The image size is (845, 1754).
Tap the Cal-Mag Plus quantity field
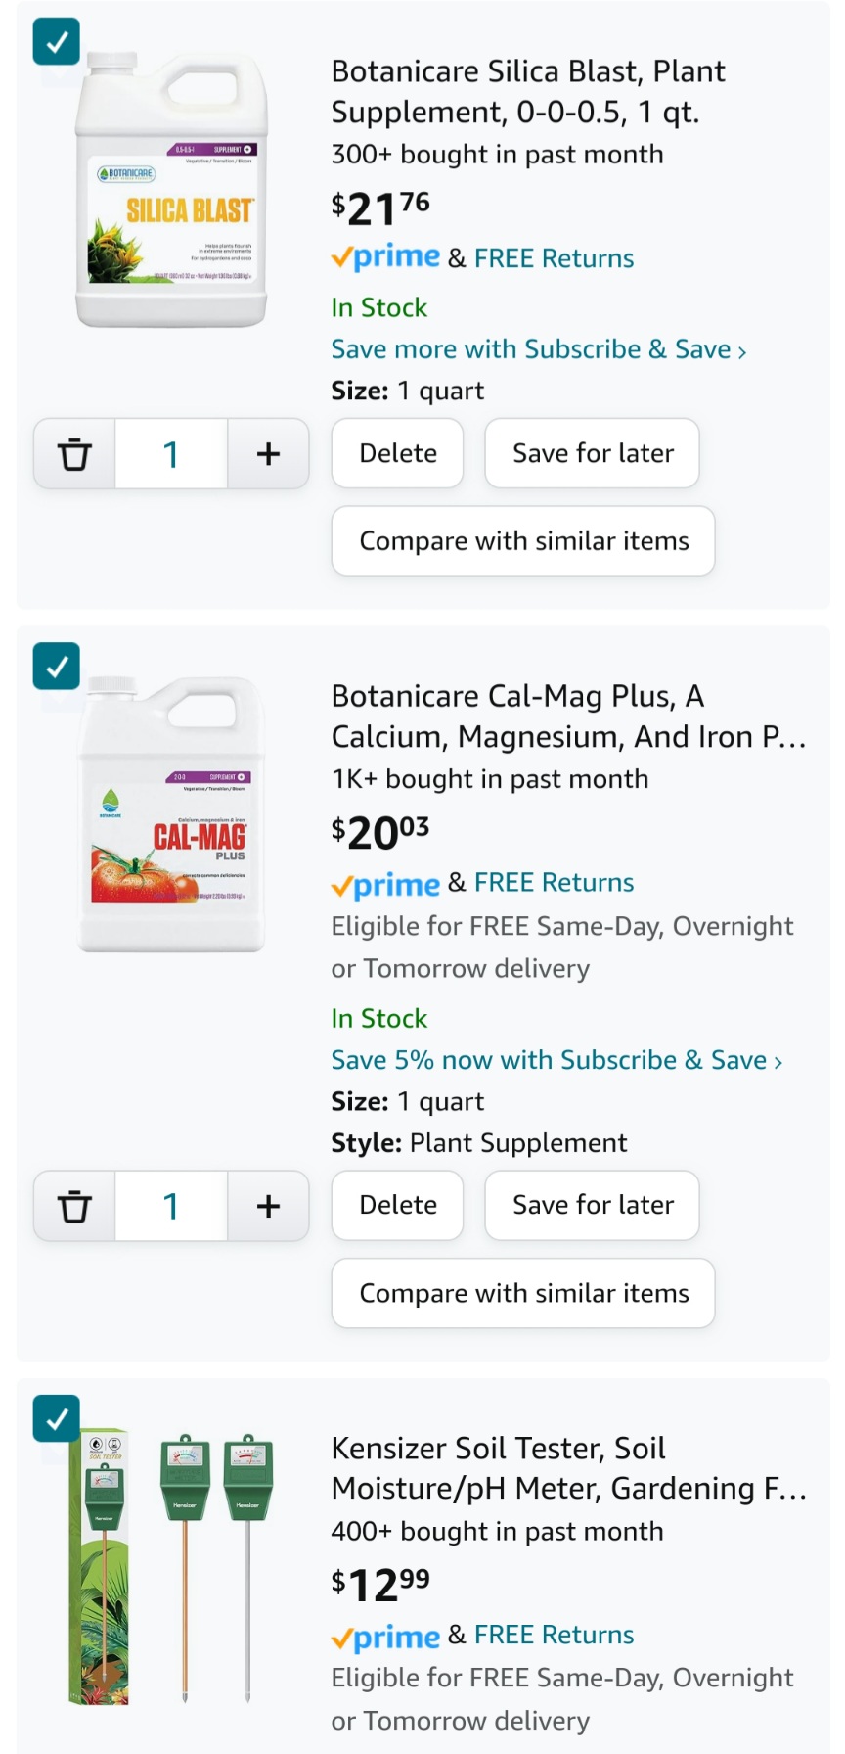pyautogui.click(x=171, y=1206)
